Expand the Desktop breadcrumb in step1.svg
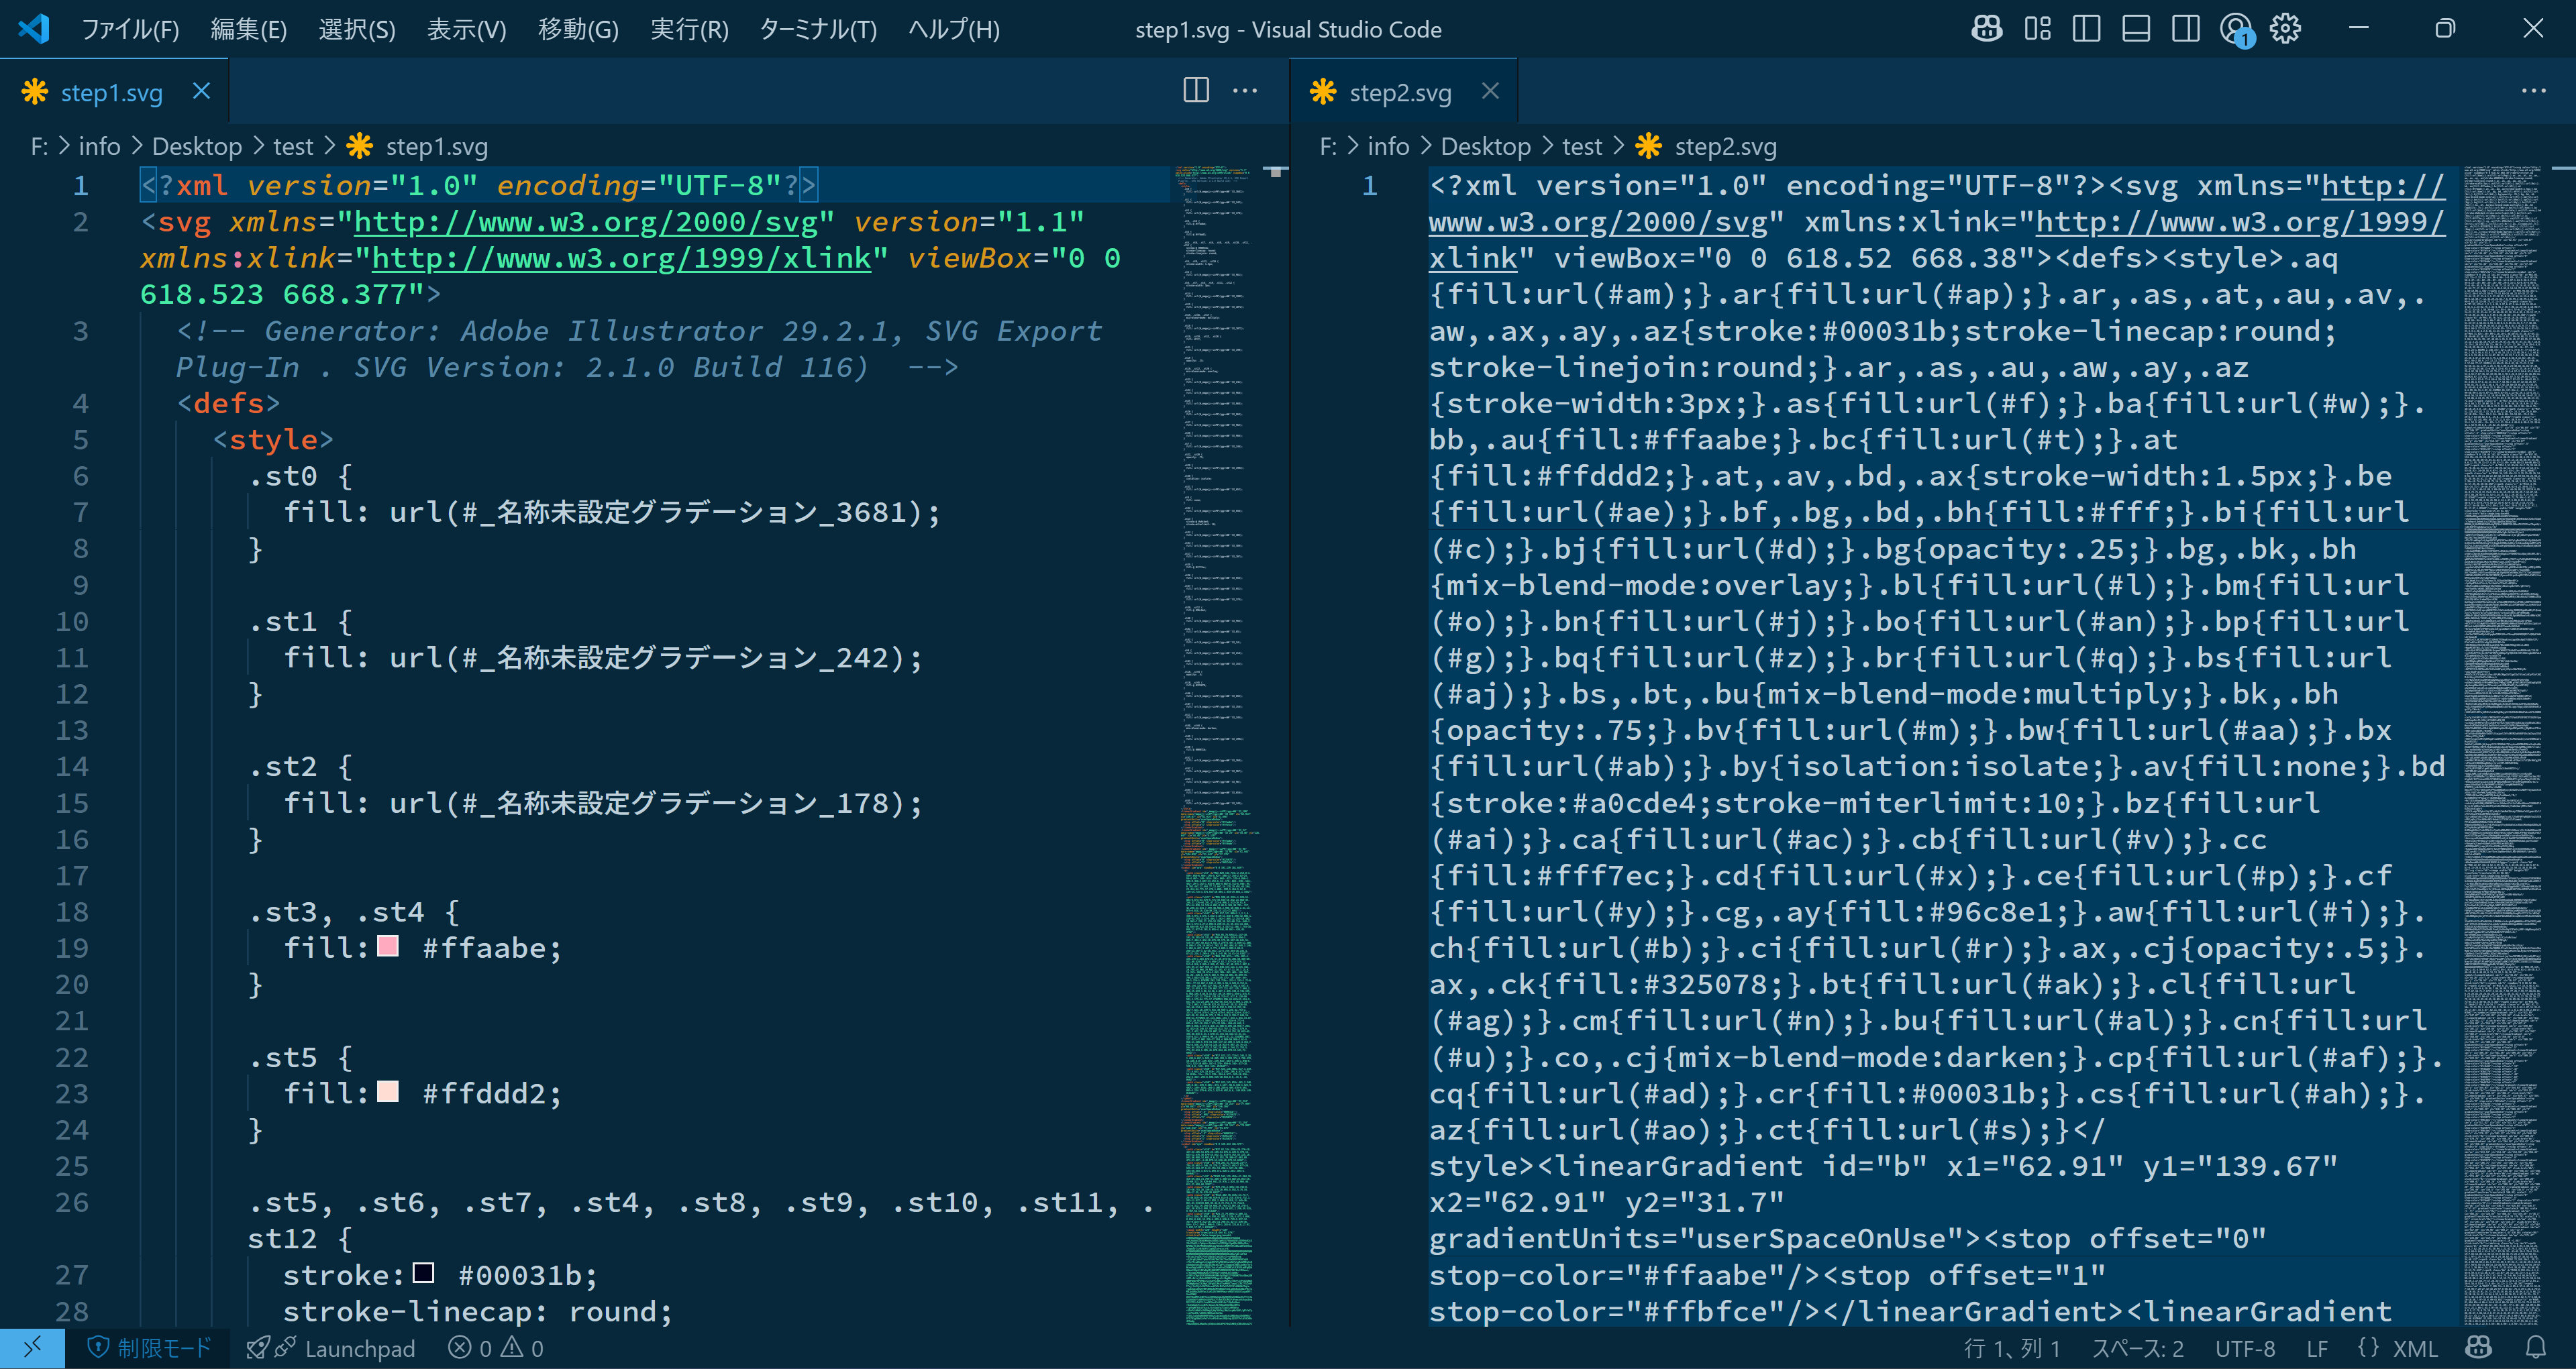Image resolution: width=2576 pixels, height=1369 pixels. coord(196,147)
